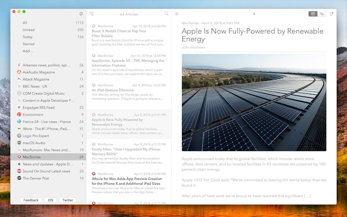The image size is (347, 217).
Task: Click Content in Apple Developer feed icon
Action: point(19,100)
